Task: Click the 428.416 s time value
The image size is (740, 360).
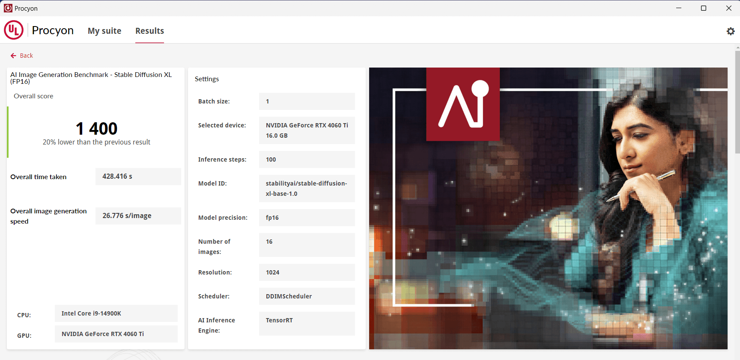Action: pos(138,177)
